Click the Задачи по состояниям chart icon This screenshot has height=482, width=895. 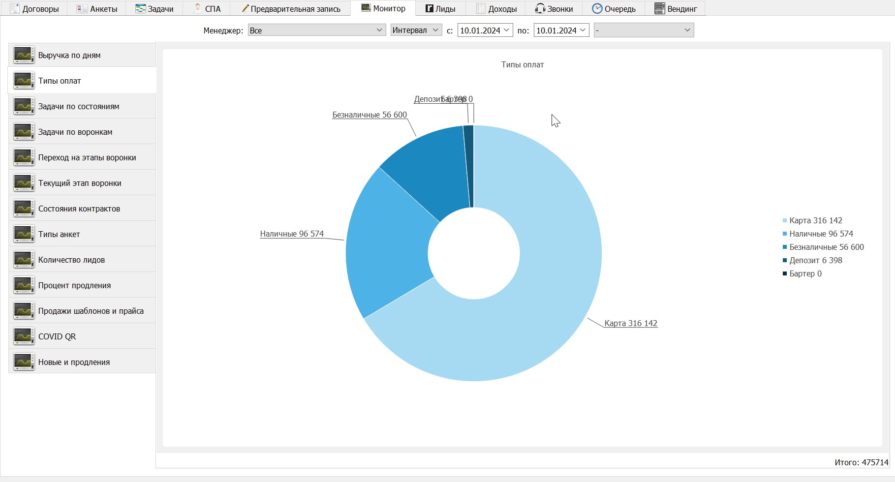tap(24, 106)
